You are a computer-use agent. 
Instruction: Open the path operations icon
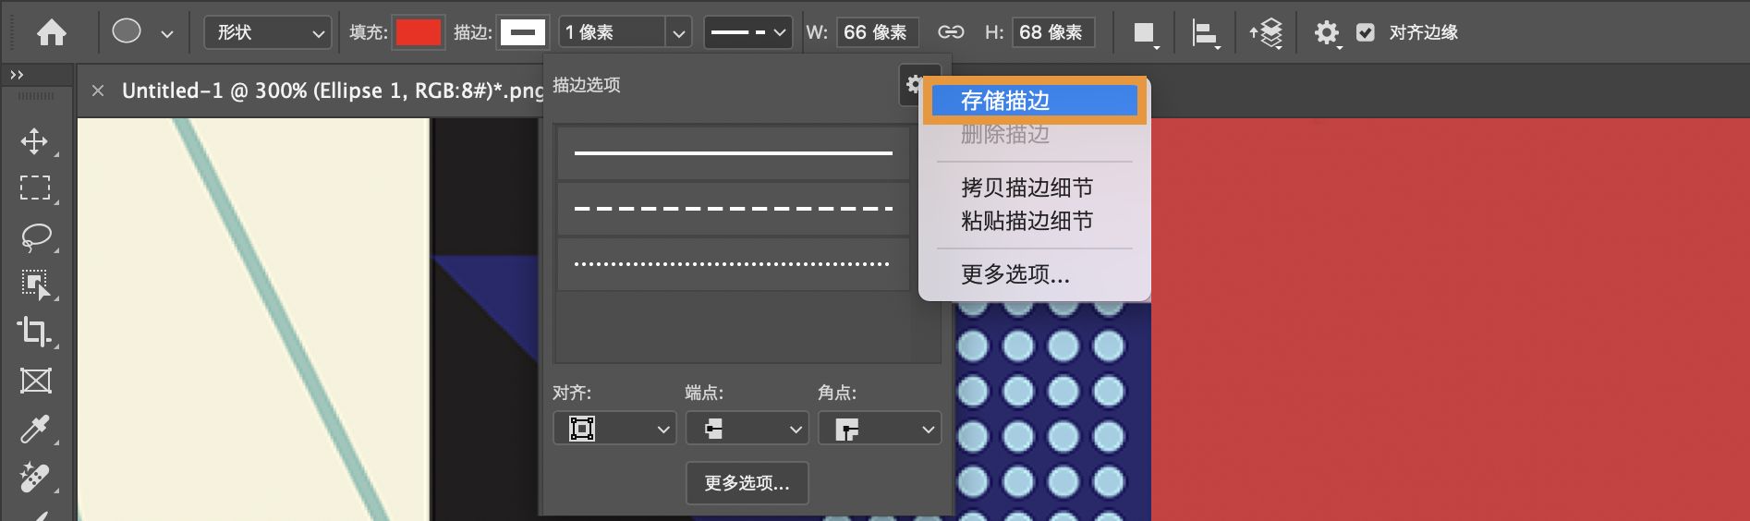point(1145,33)
